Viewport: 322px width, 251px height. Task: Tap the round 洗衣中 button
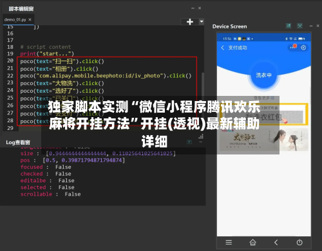(x=263, y=75)
